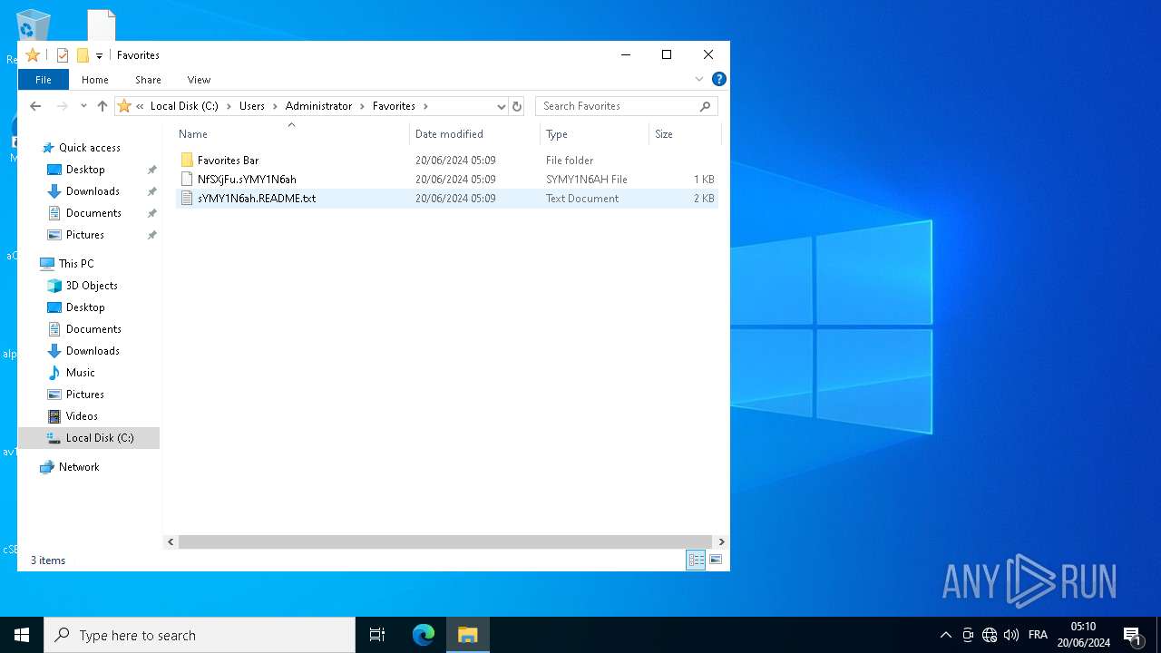Open the File ribbon tab
1161x653 pixels.
(43, 80)
